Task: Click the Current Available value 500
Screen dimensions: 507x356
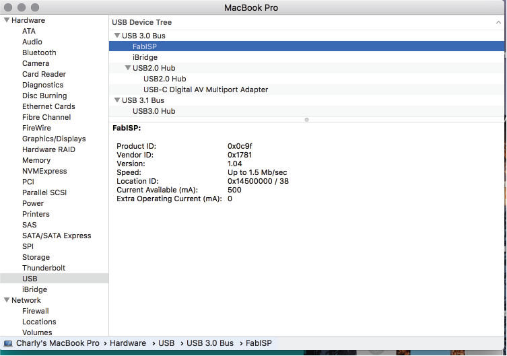Action: (234, 190)
